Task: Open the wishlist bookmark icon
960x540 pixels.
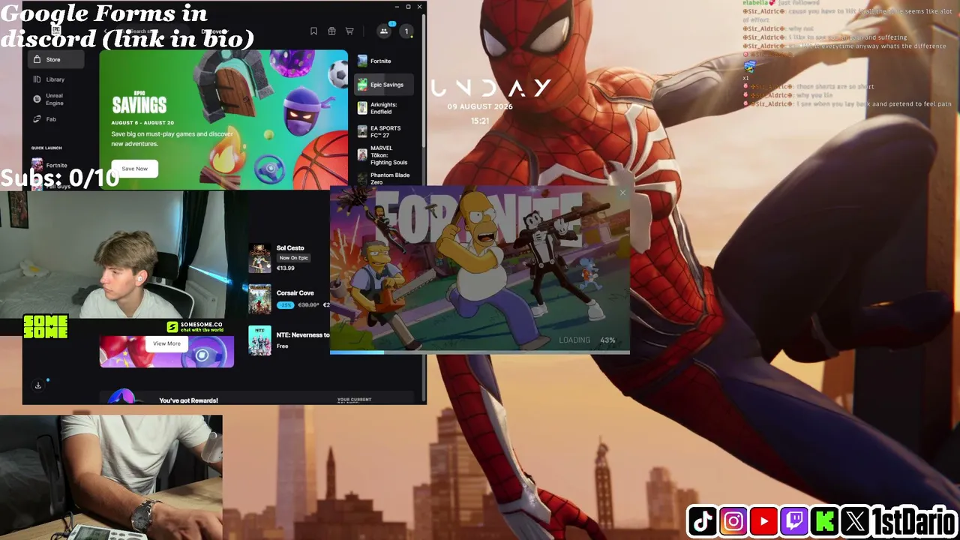Action: pyautogui.click(x=313, y=31)
